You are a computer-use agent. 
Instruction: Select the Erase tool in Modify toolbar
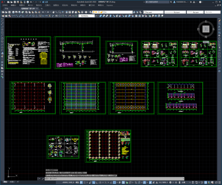click(x=219, y=21)
